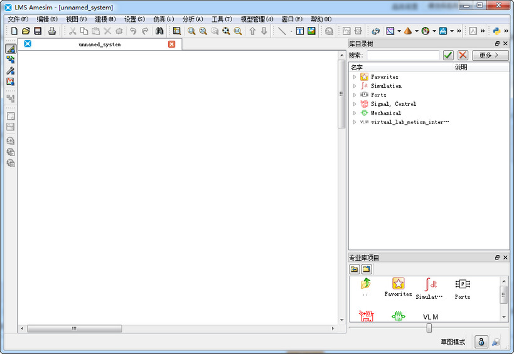Open the 文件(F) menu

18,19
